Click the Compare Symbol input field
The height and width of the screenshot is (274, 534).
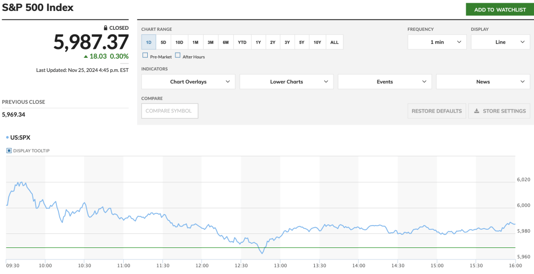pyautogui.click(x=170, y=111)
